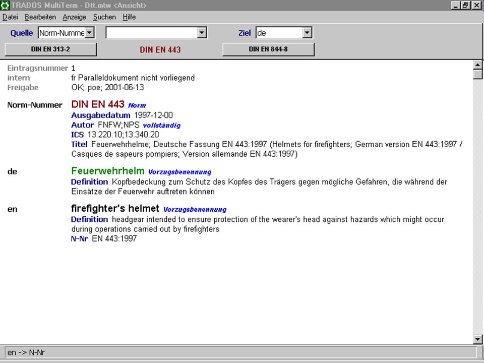This screenshot has height=363, width=484.
Task: Open the Bearbeiten menu
Action: coord(40,17)
